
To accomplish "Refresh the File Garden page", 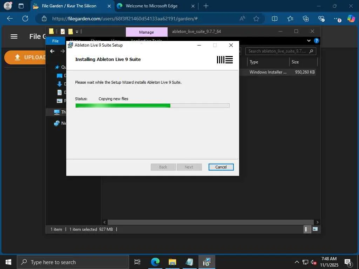I will coord(25,19).
